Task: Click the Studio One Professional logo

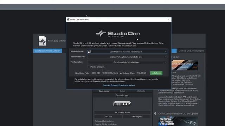Action: (118, 34)
